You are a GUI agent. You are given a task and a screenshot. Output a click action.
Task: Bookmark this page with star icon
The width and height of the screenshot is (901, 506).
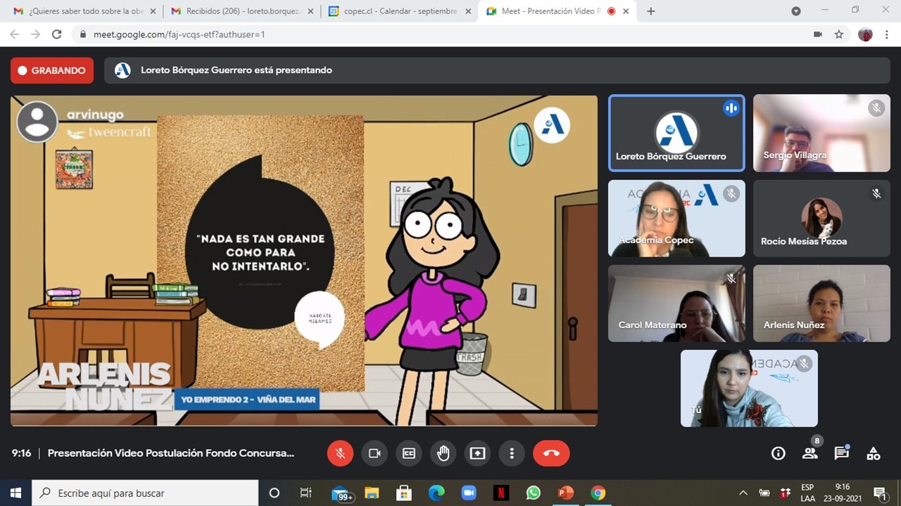(x=838, y=34)
